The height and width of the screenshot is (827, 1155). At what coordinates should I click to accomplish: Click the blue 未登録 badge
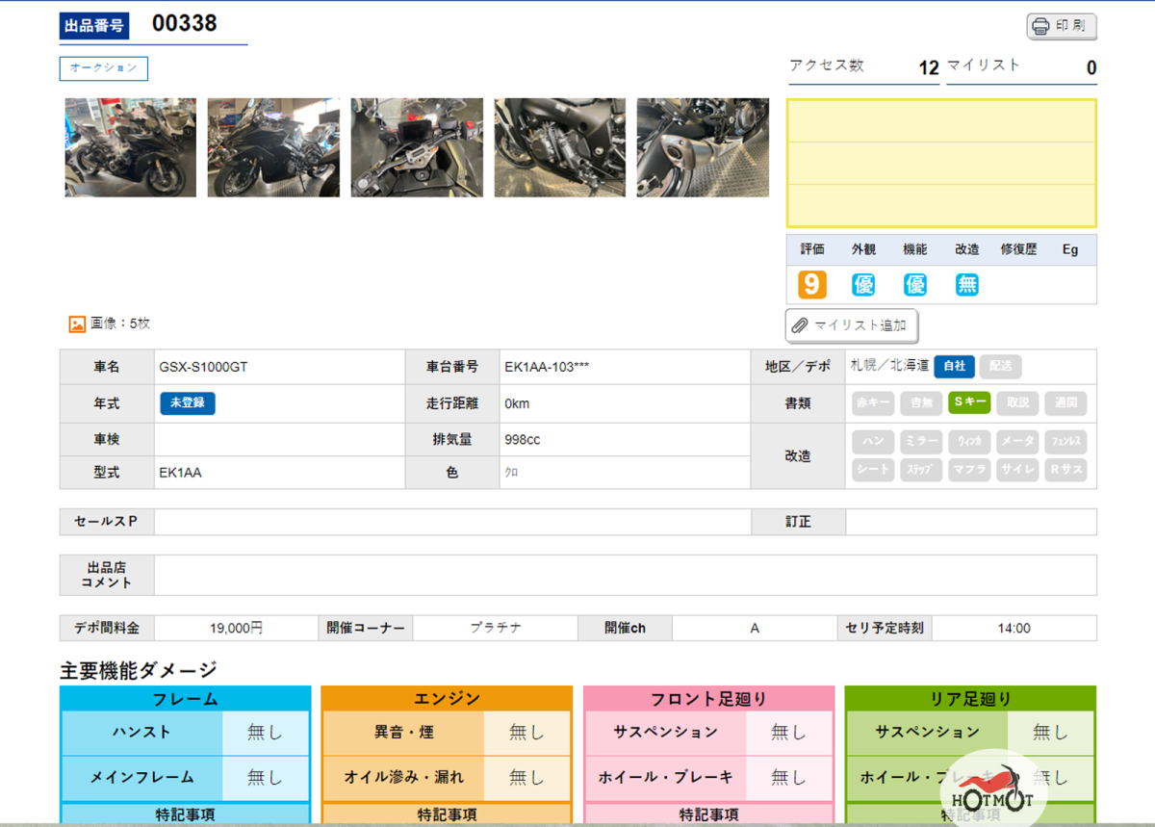188,402
